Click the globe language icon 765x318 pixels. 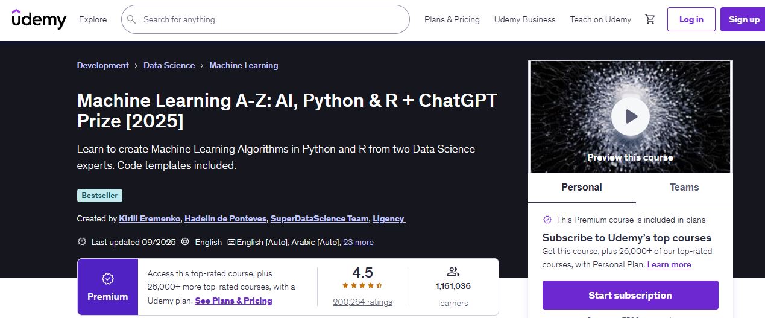coord(184,242)
